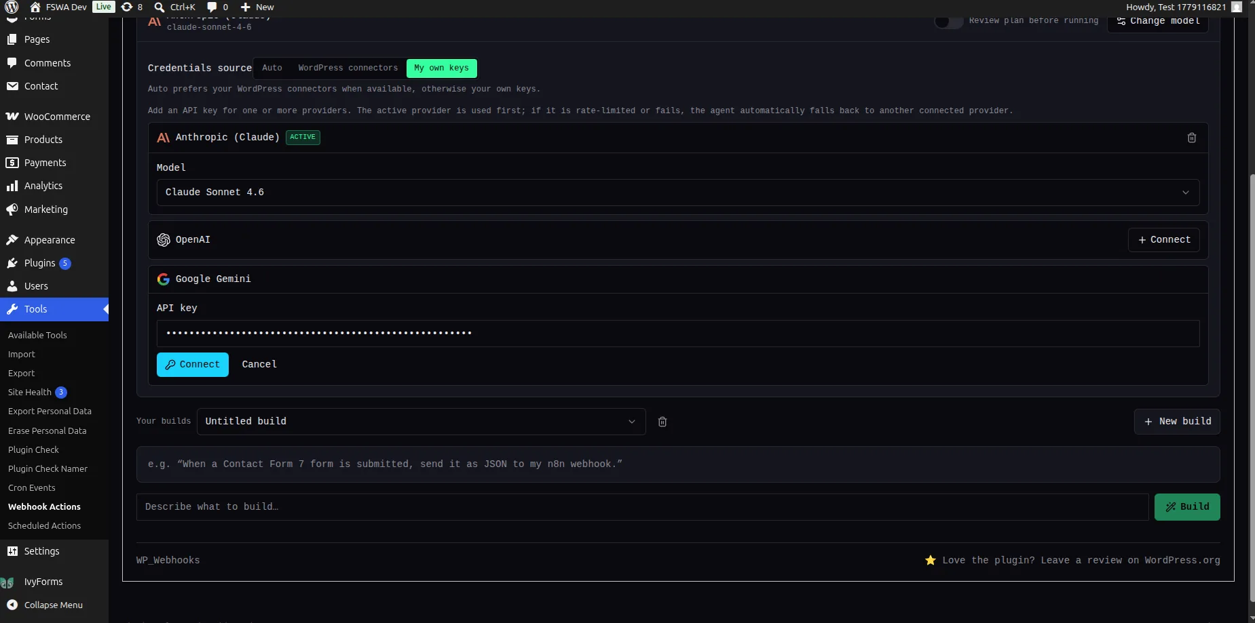Delete Untitled build via the trash icon
Viewport: 1255px width, 623px height.
coord(662,422)
